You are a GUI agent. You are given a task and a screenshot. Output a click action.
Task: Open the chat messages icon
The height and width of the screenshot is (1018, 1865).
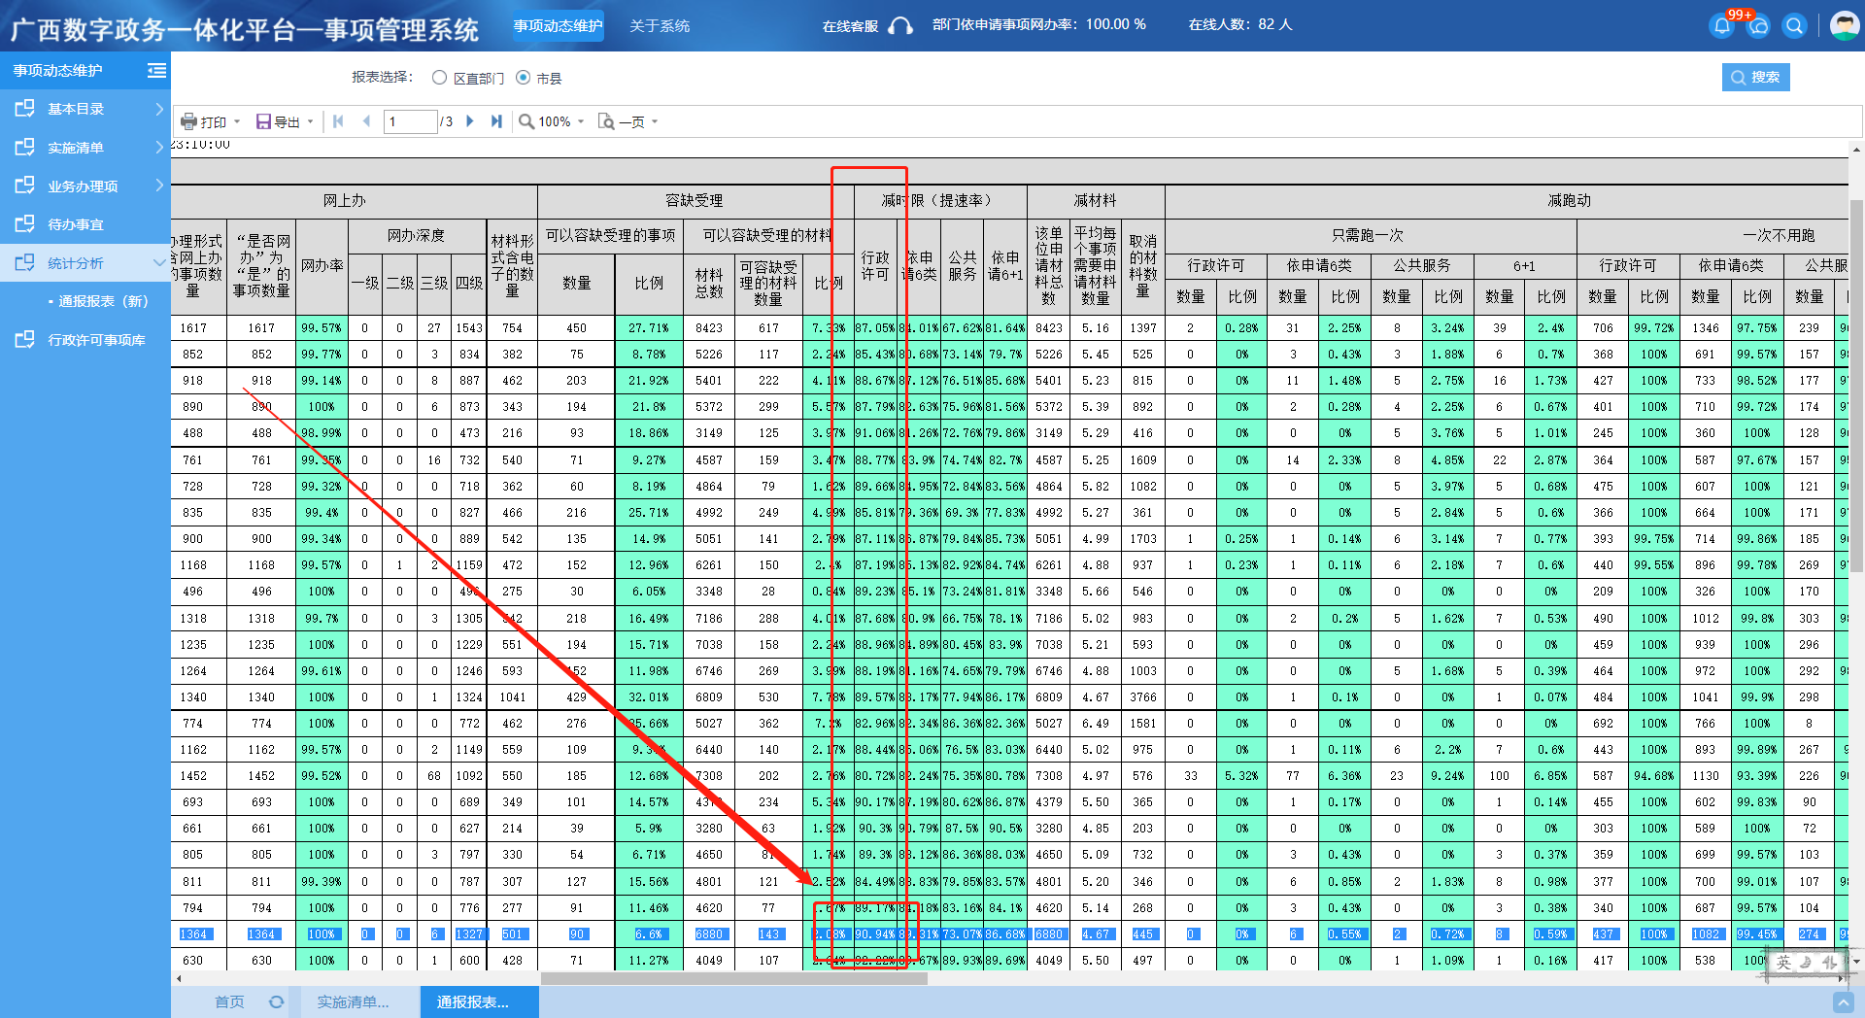pyautogui.click(x=1758, y=26)
